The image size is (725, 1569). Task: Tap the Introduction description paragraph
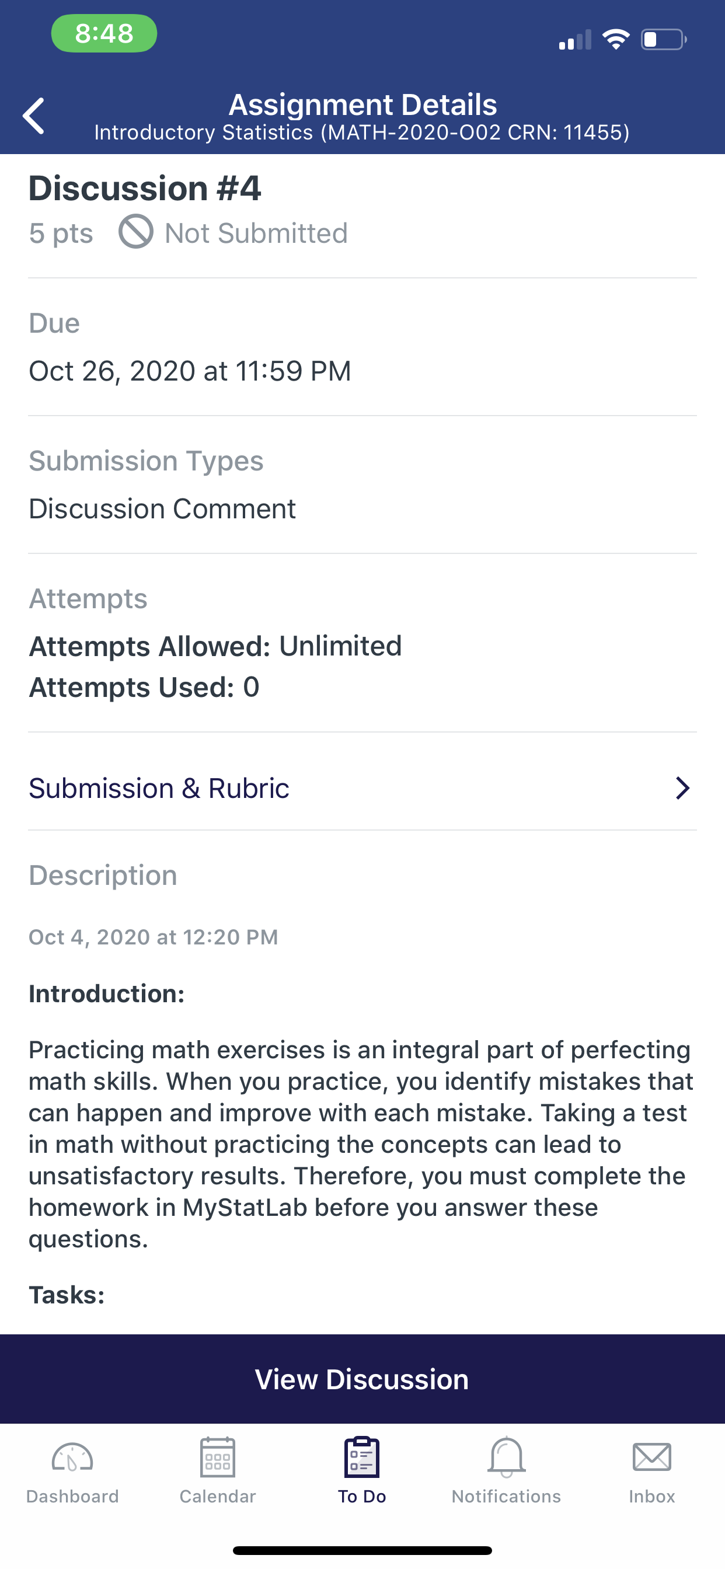coord(361,1145)
